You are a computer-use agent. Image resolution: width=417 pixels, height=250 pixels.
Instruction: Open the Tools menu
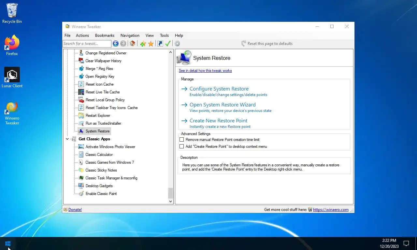coord(165,35)
